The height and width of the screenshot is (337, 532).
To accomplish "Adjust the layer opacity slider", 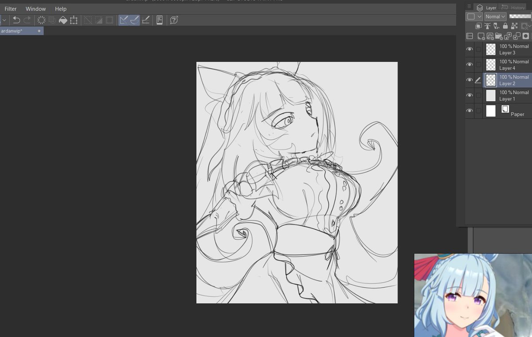I will click(x=520, y=16).
